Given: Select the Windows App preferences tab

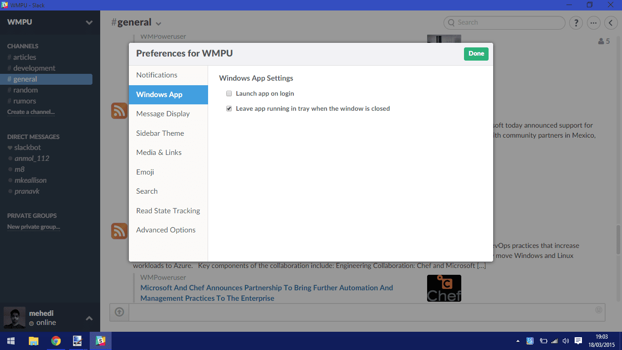Looking at the screenshot, I should coord(168,94).
